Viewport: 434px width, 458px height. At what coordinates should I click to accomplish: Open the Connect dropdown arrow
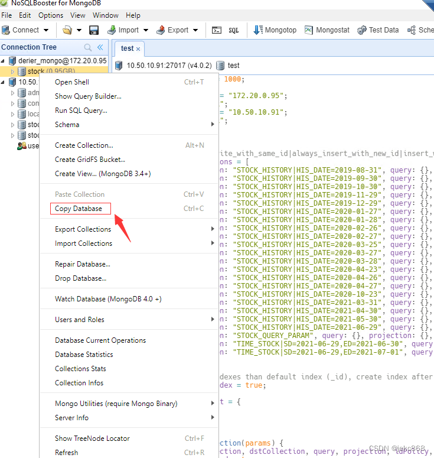pyautogui.click(x=46, y=30)
